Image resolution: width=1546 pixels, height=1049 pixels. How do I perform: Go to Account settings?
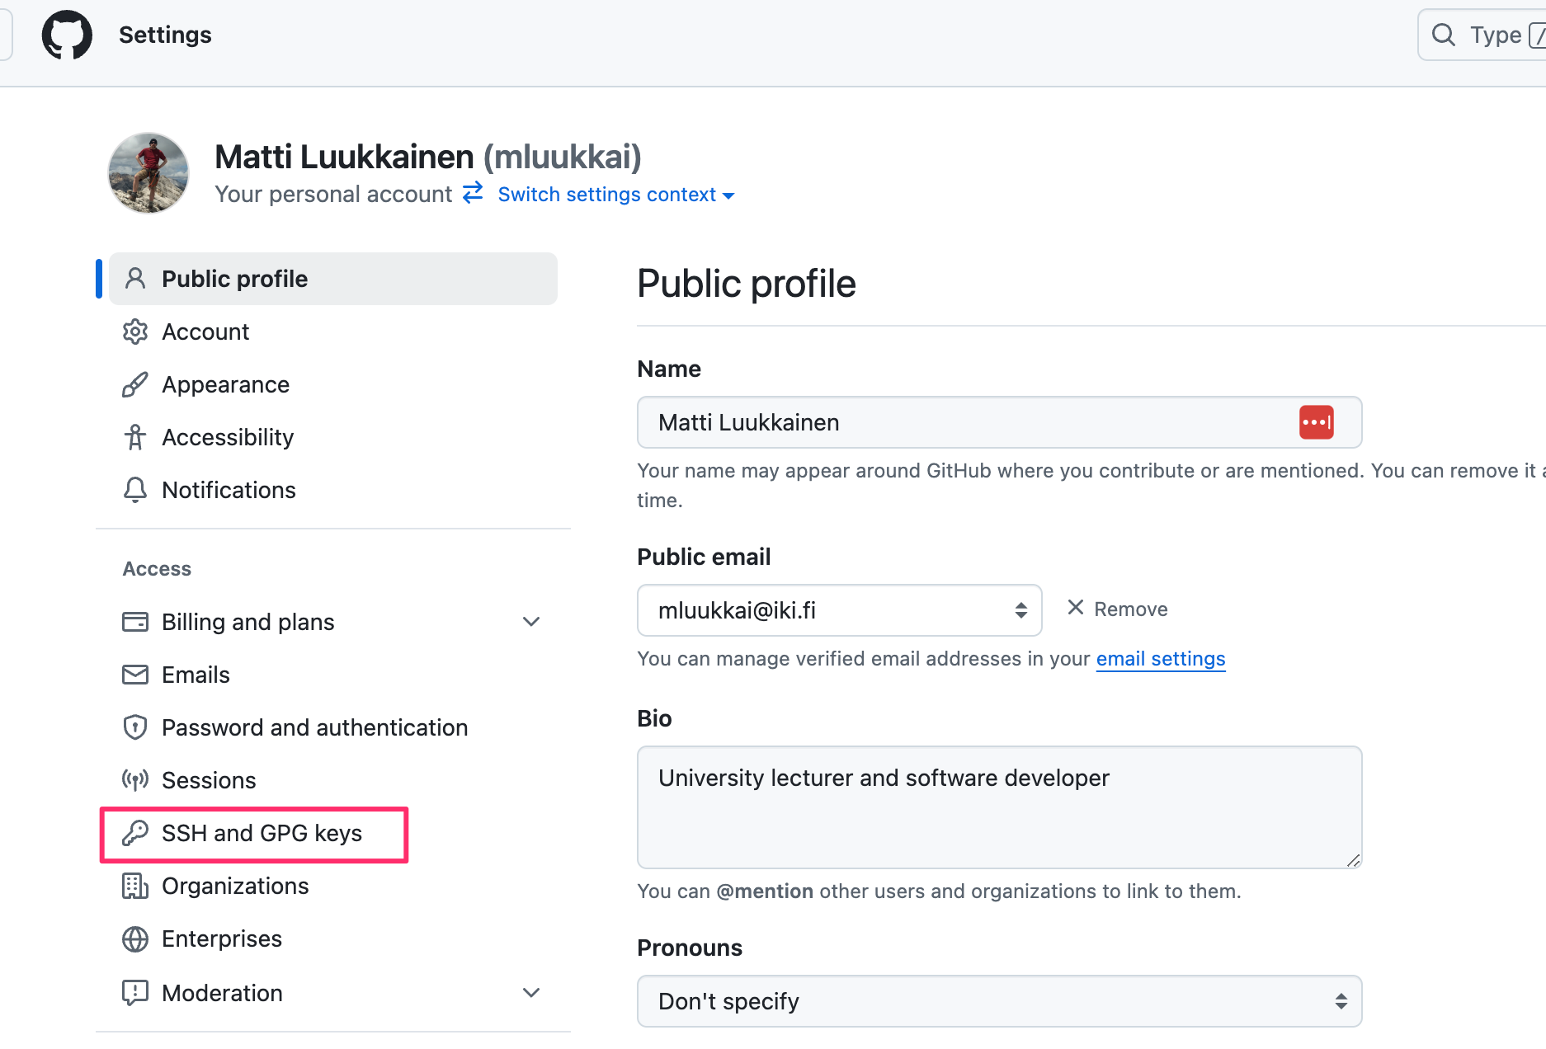coord(205,332)
